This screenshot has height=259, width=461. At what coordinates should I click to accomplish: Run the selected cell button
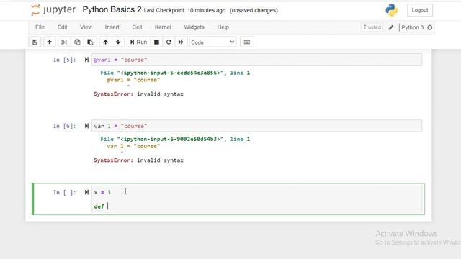(138, 42)
